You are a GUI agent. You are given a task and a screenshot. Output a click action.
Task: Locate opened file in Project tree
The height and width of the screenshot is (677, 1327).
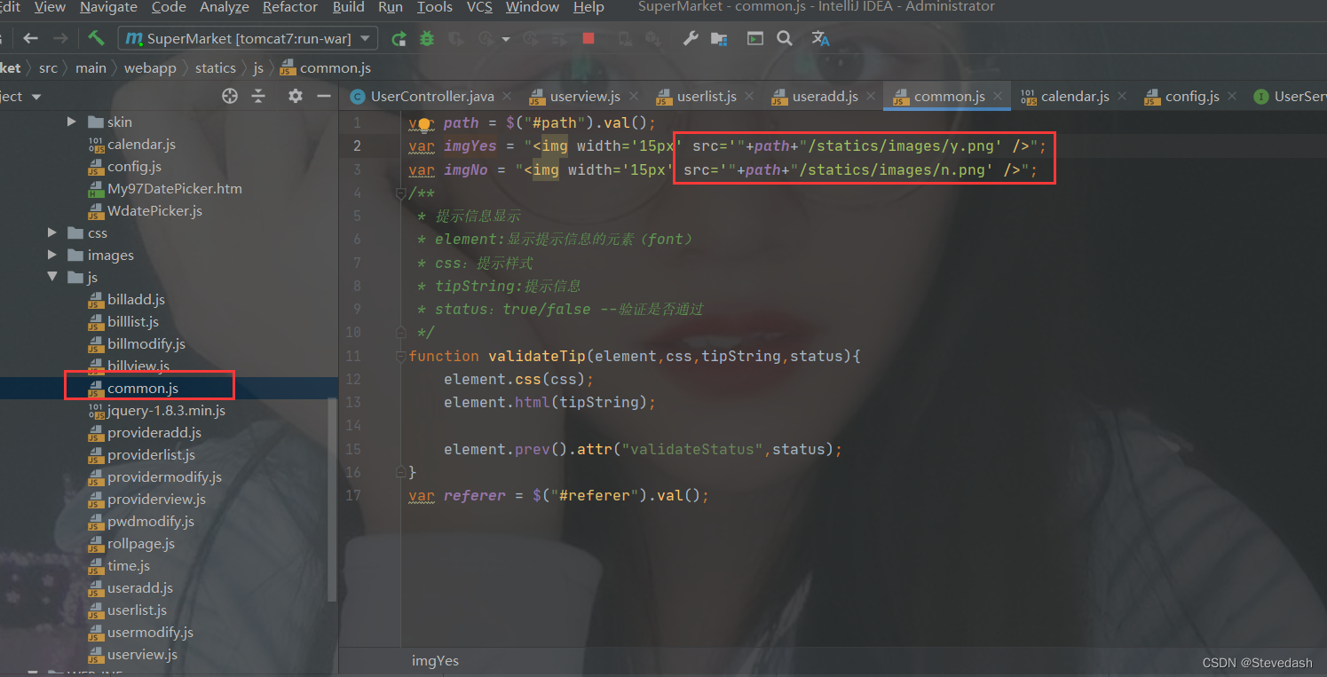(230, 96)
